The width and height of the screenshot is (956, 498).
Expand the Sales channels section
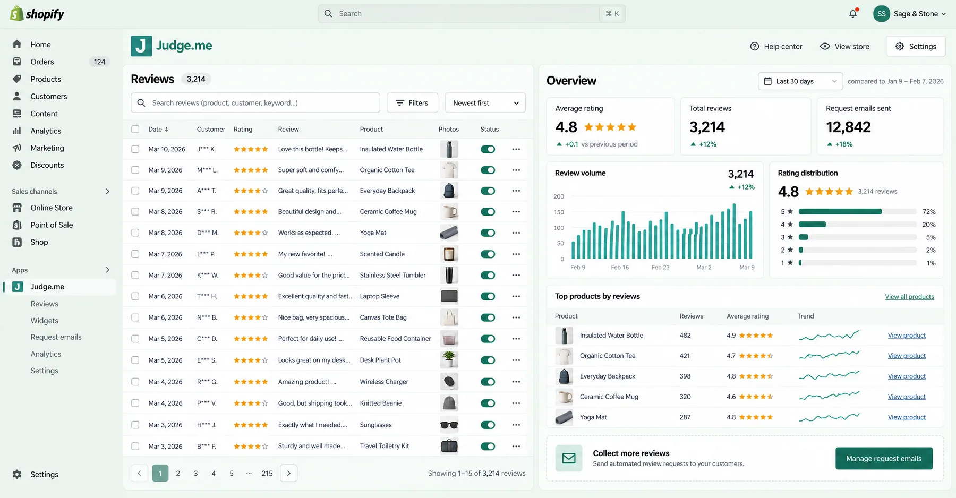(107, 192)
